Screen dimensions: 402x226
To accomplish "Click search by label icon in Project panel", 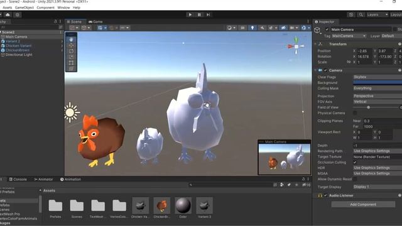I will click(x=289, y=185).
